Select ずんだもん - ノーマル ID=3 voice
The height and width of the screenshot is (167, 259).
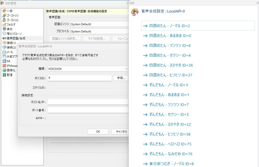(168, 85)
